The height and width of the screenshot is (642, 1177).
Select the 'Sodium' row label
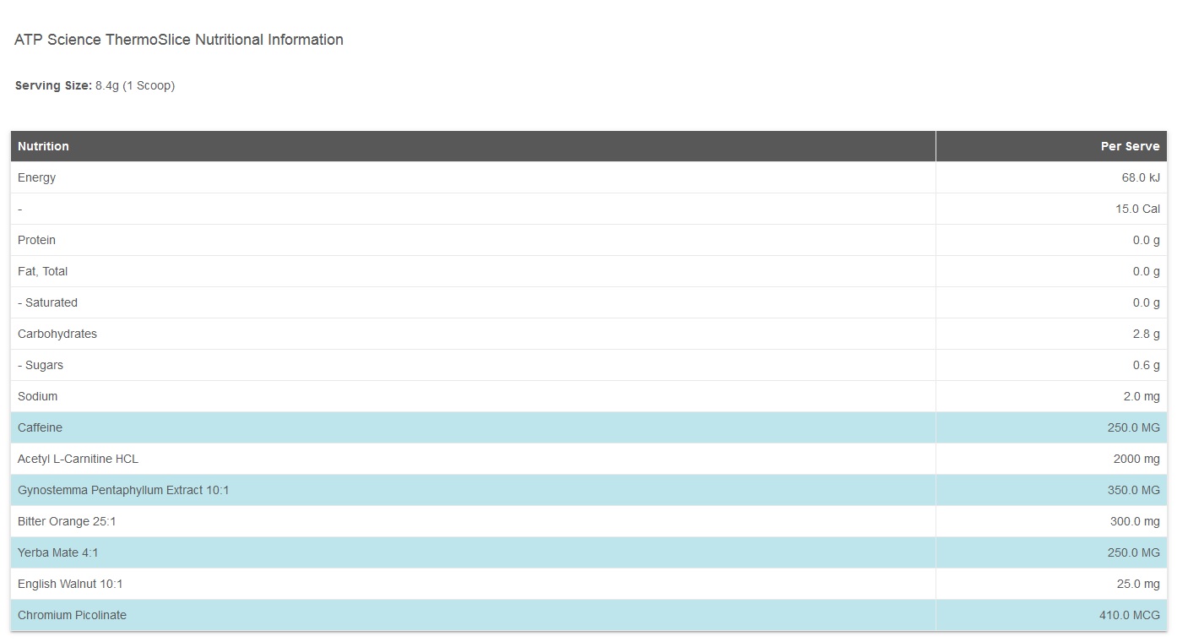37,396
